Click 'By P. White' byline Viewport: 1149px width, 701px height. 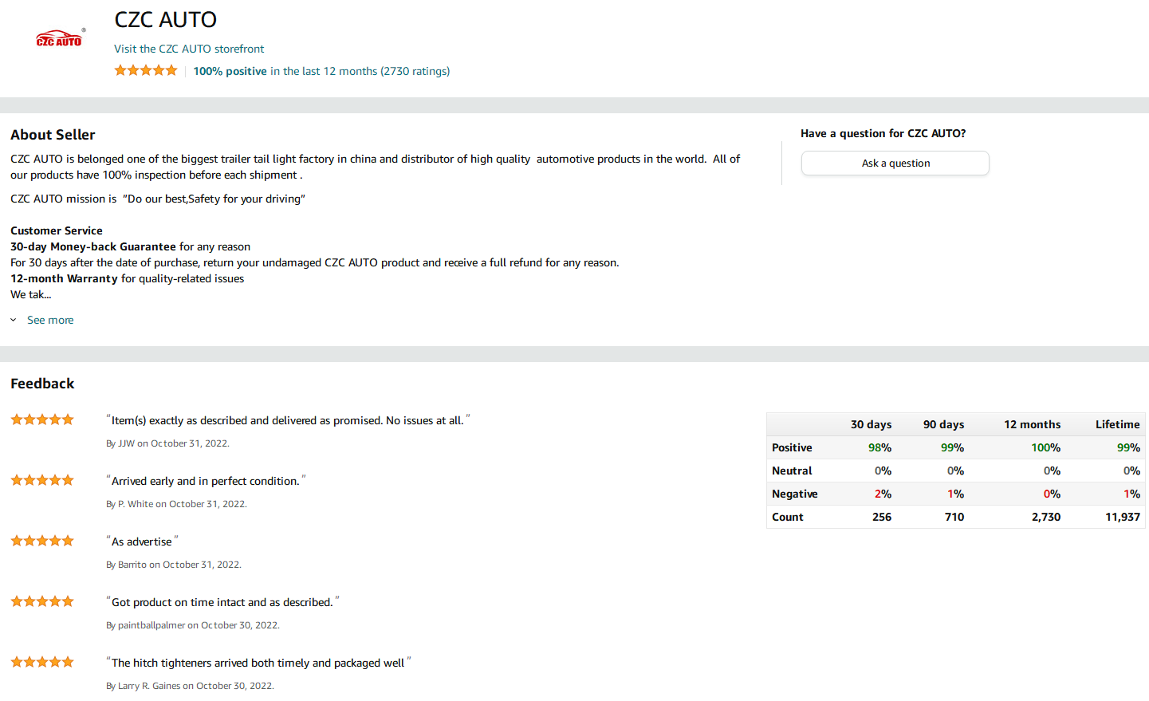click(176, 504)
